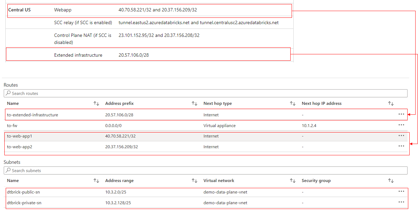This screenshot has height=212, width=418.
Task: Click demo-data-plane-vnet in dtbrick-public-sn row
Action: [x=225, y=192]
